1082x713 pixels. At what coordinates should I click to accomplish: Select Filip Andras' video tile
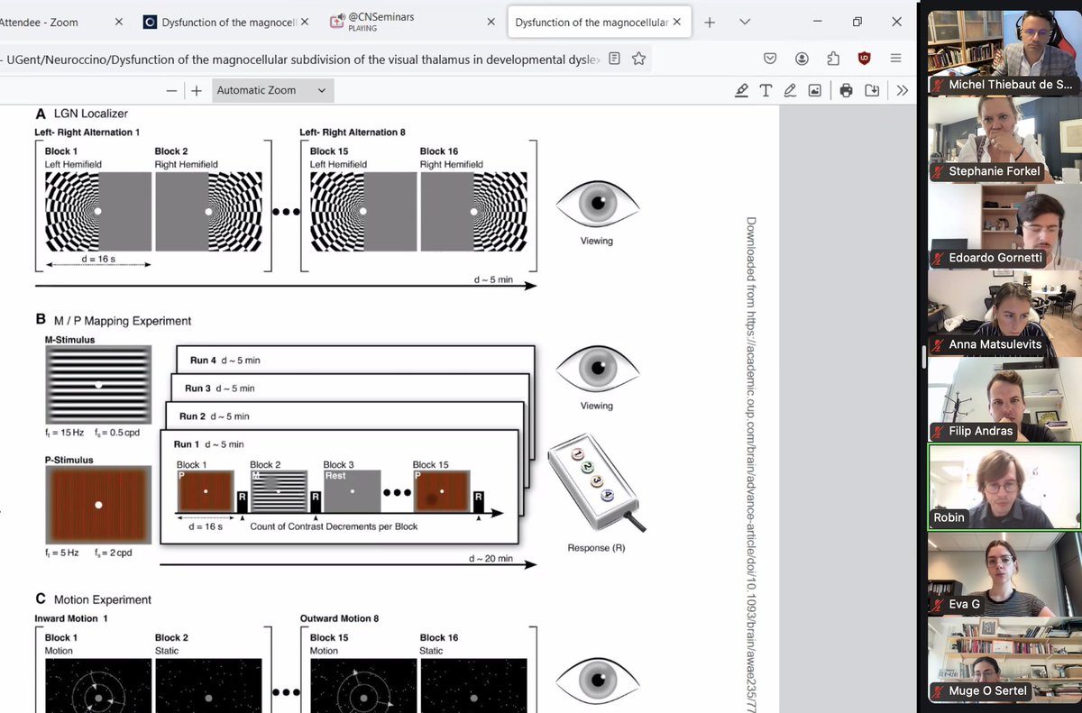coord(1004,398)
